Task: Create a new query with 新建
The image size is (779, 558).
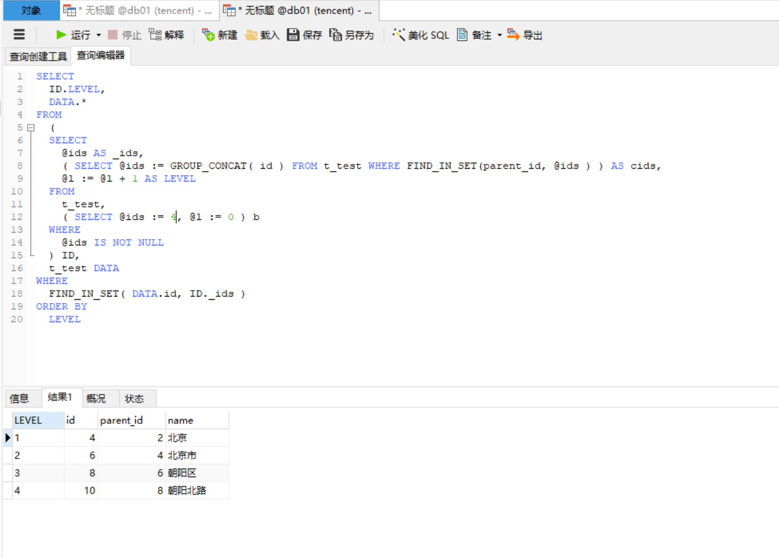Action: point(219,35)
